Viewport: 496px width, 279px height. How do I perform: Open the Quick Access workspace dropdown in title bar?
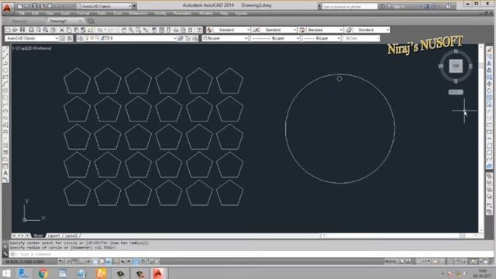coord(105,6)
